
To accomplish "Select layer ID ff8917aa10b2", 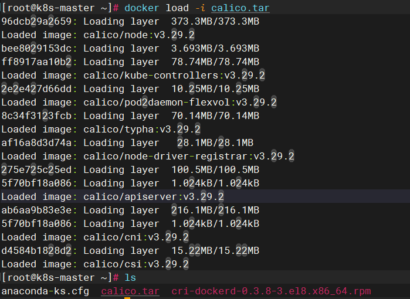I will tap(36, 62).
